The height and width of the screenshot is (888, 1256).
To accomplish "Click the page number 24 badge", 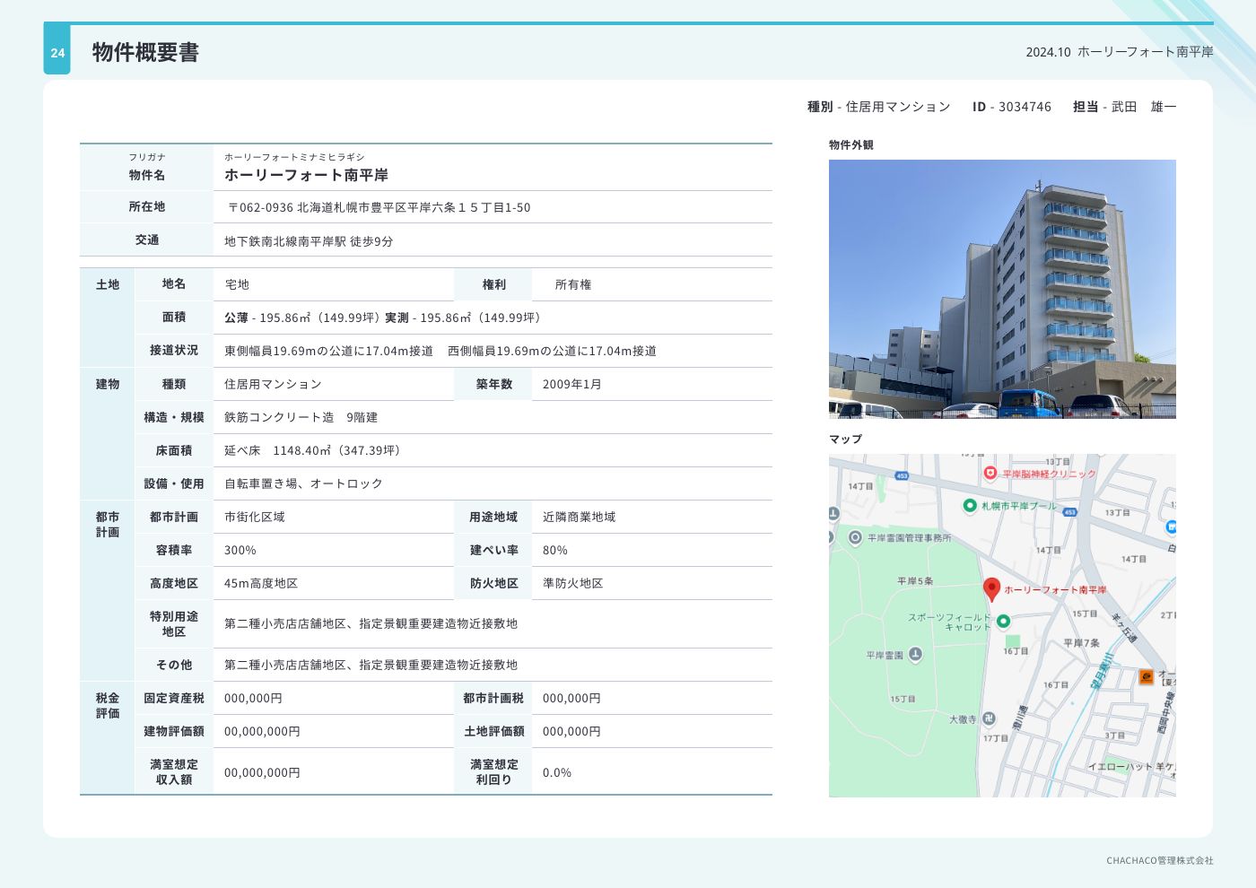I will [x=57, y=53].
